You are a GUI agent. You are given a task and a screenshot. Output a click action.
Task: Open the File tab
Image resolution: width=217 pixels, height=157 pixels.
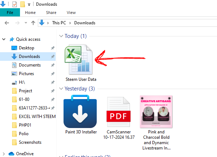click(10, 13)
